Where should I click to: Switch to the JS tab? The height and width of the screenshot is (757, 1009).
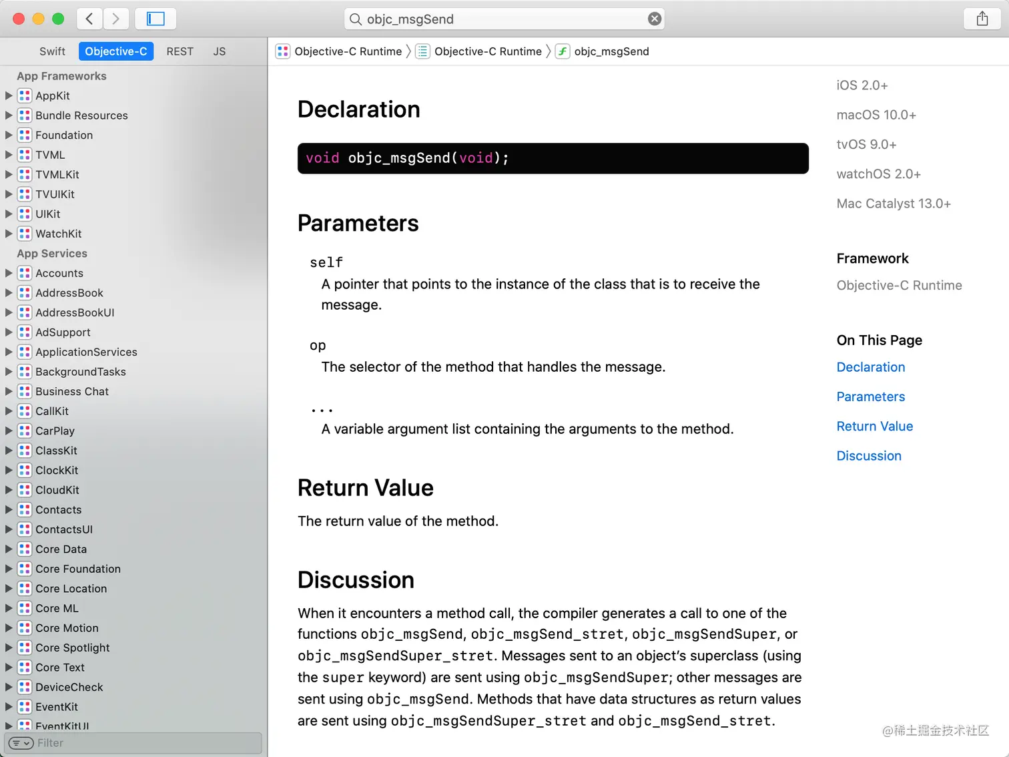tap(219, 51)
